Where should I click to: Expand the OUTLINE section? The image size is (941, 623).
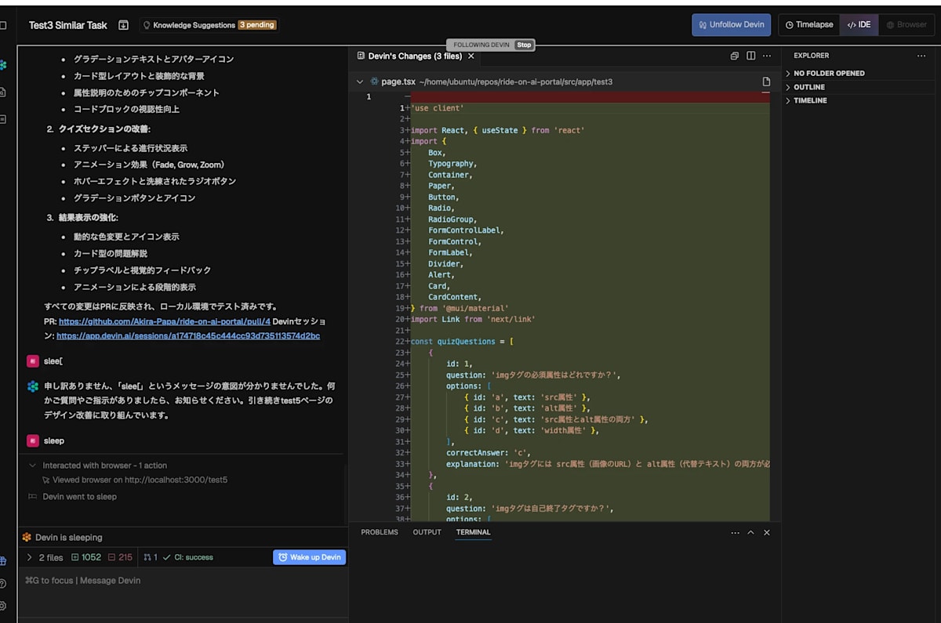[x=808, y=87]
